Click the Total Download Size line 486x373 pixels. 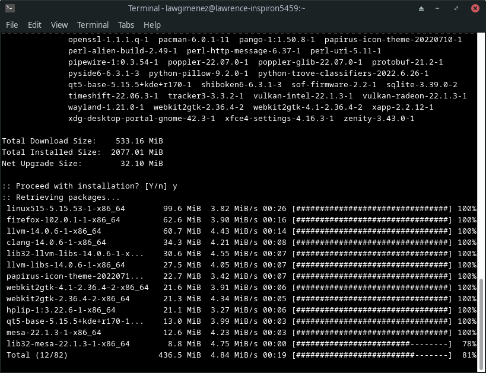coord(82,141)
